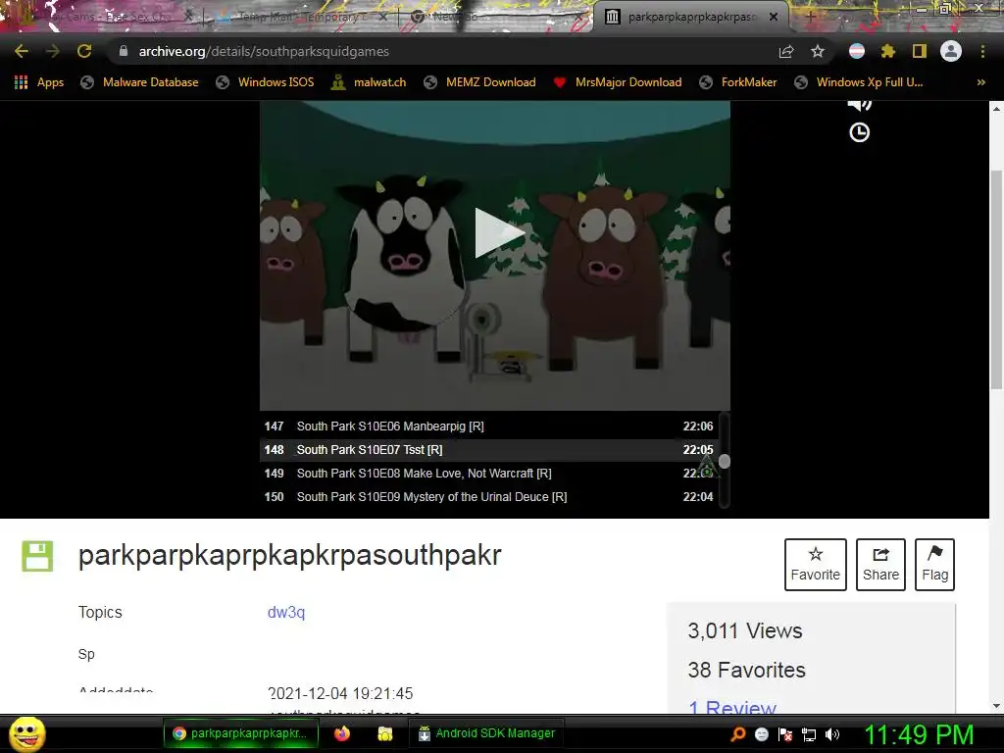View site information via the lock icon
Screen dimensions: 1004x753
click(x=124, y=51)
